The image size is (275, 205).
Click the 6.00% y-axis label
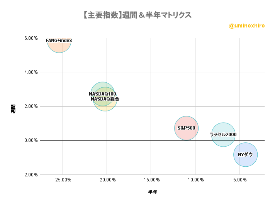(x=31, y=38)
